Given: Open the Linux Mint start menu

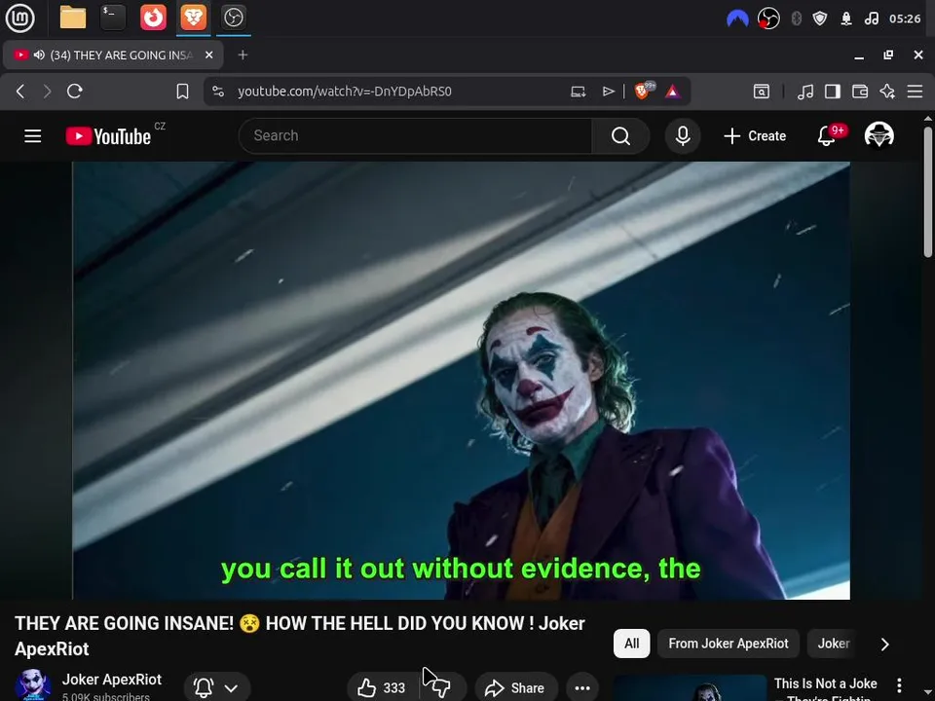Looking at the screenshot, I should [19, 18].
